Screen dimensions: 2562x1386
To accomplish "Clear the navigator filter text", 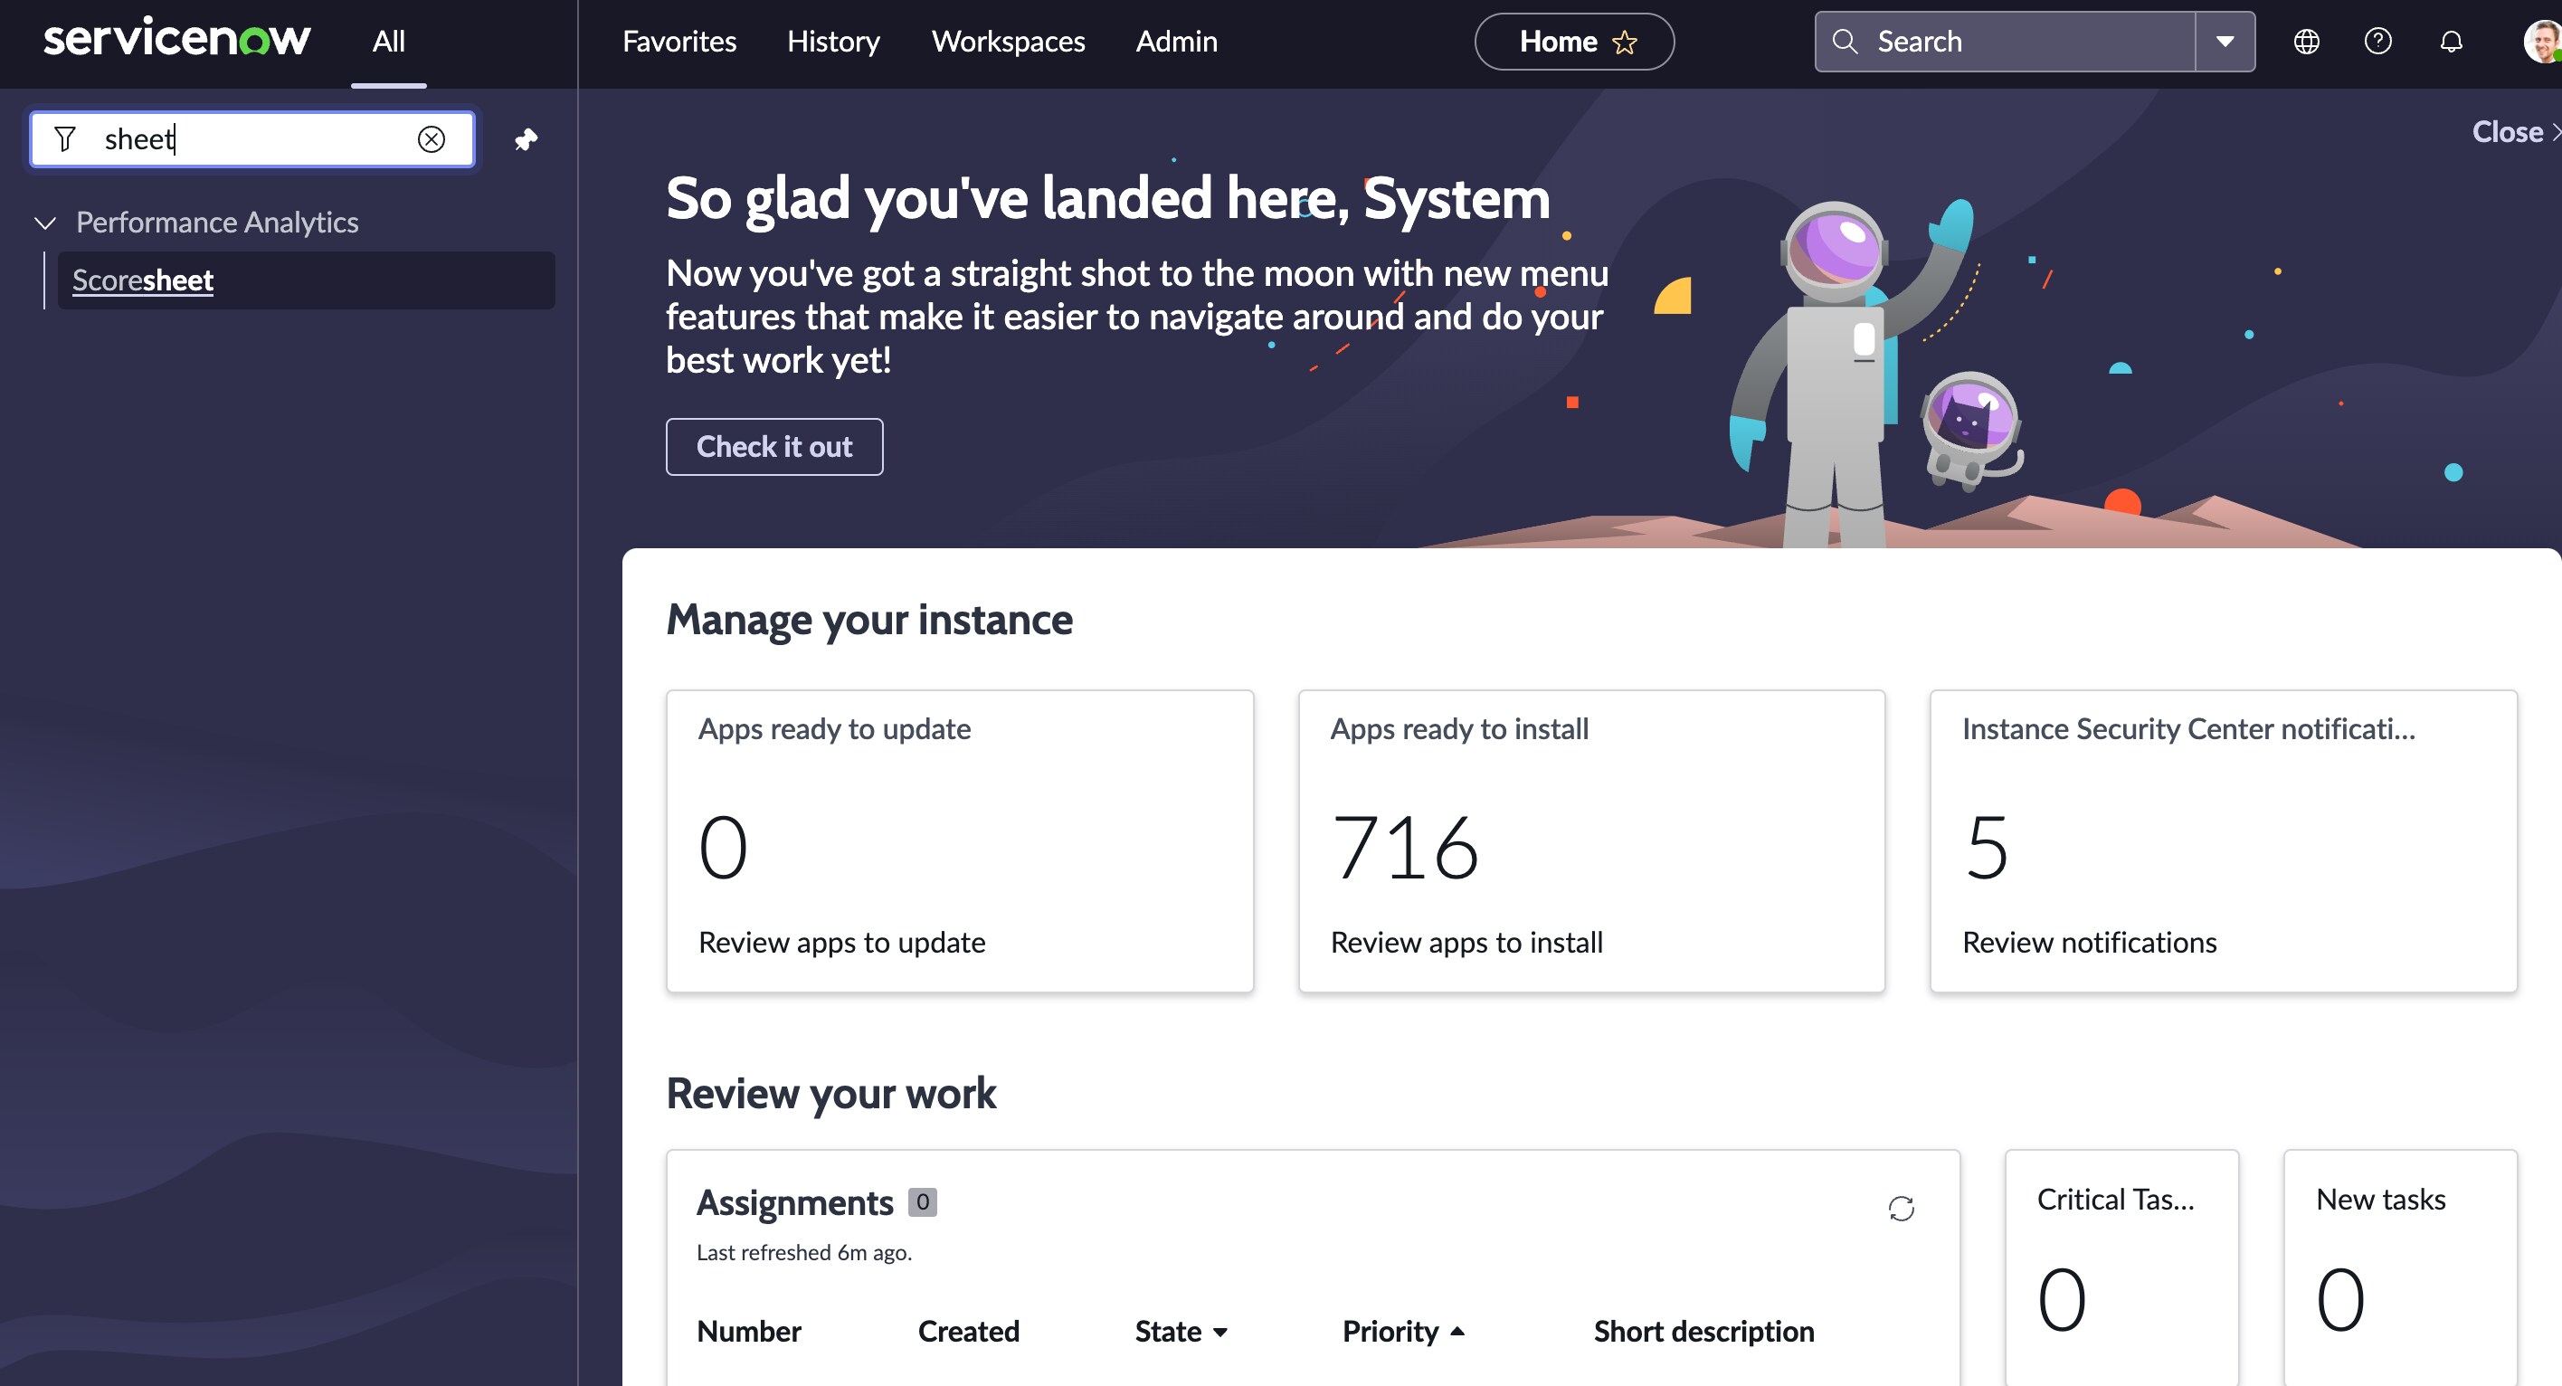I will pyautogui.click(x=431, y=139).
